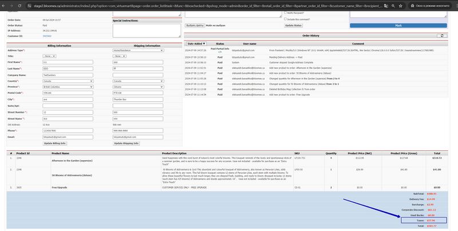Image resolution: width=458 pixels, height=231 pixels.
Task: Click history comment Deleted Birthday Mug Collection IV
Action: [x=292, y=89]
